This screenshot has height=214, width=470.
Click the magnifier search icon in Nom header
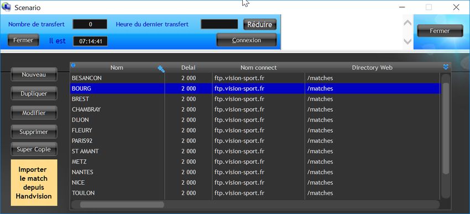(x=161, y=69)
